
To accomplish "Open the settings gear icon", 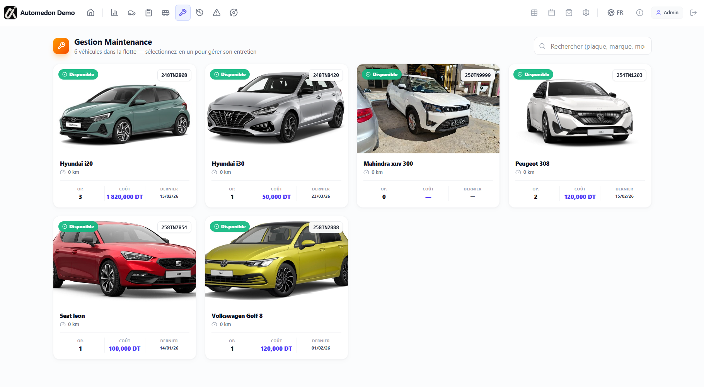I will coord(586,13).
